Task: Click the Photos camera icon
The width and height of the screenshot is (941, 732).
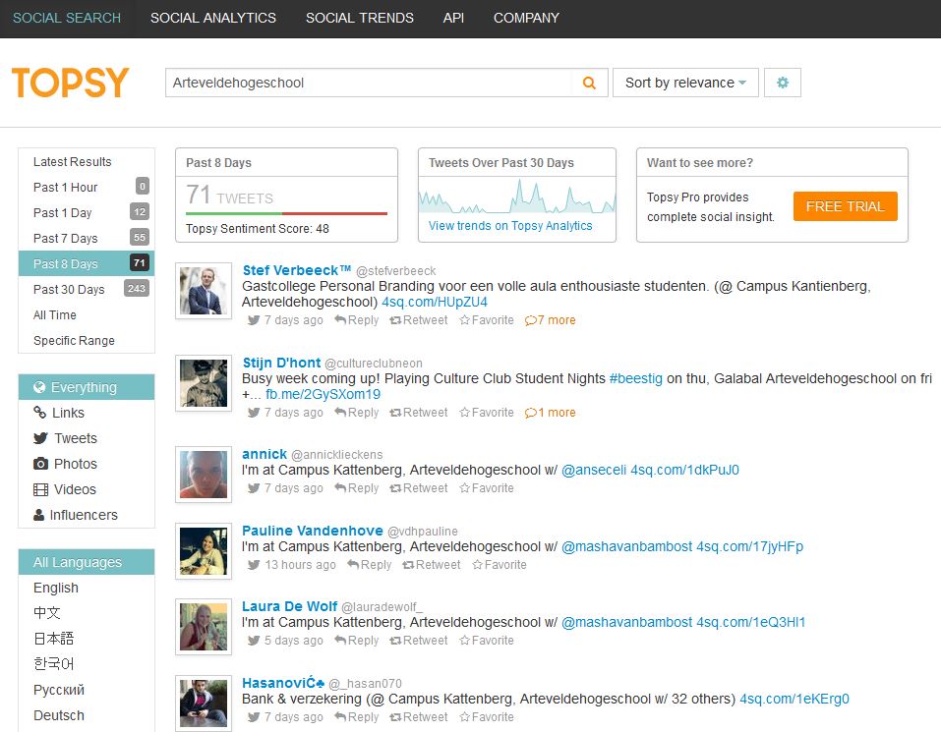Action: point(41,464)
